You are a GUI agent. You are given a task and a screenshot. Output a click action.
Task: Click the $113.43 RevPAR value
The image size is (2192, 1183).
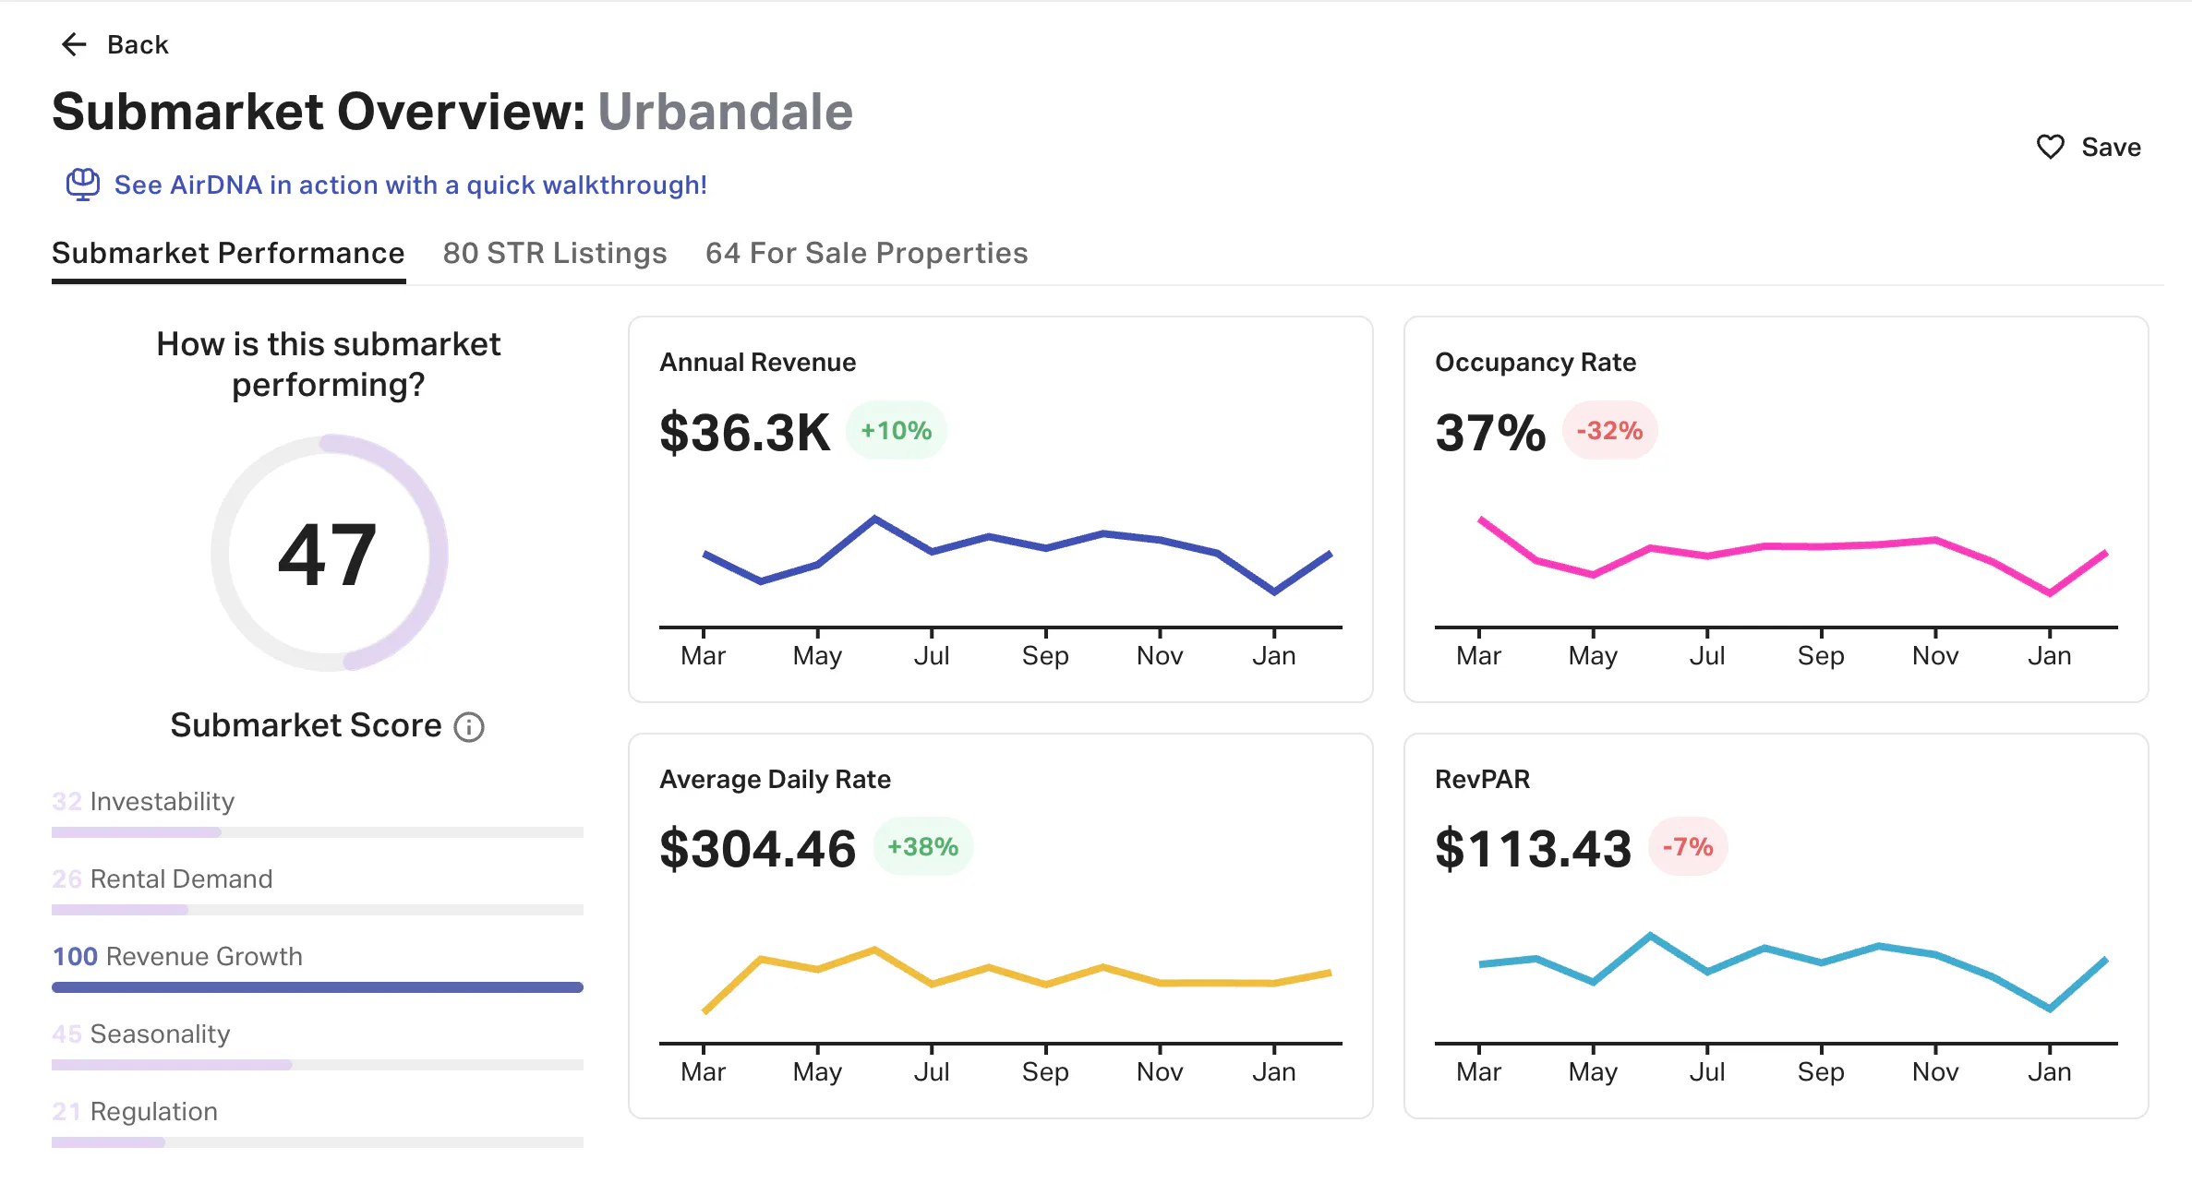tap(1534, 848)
